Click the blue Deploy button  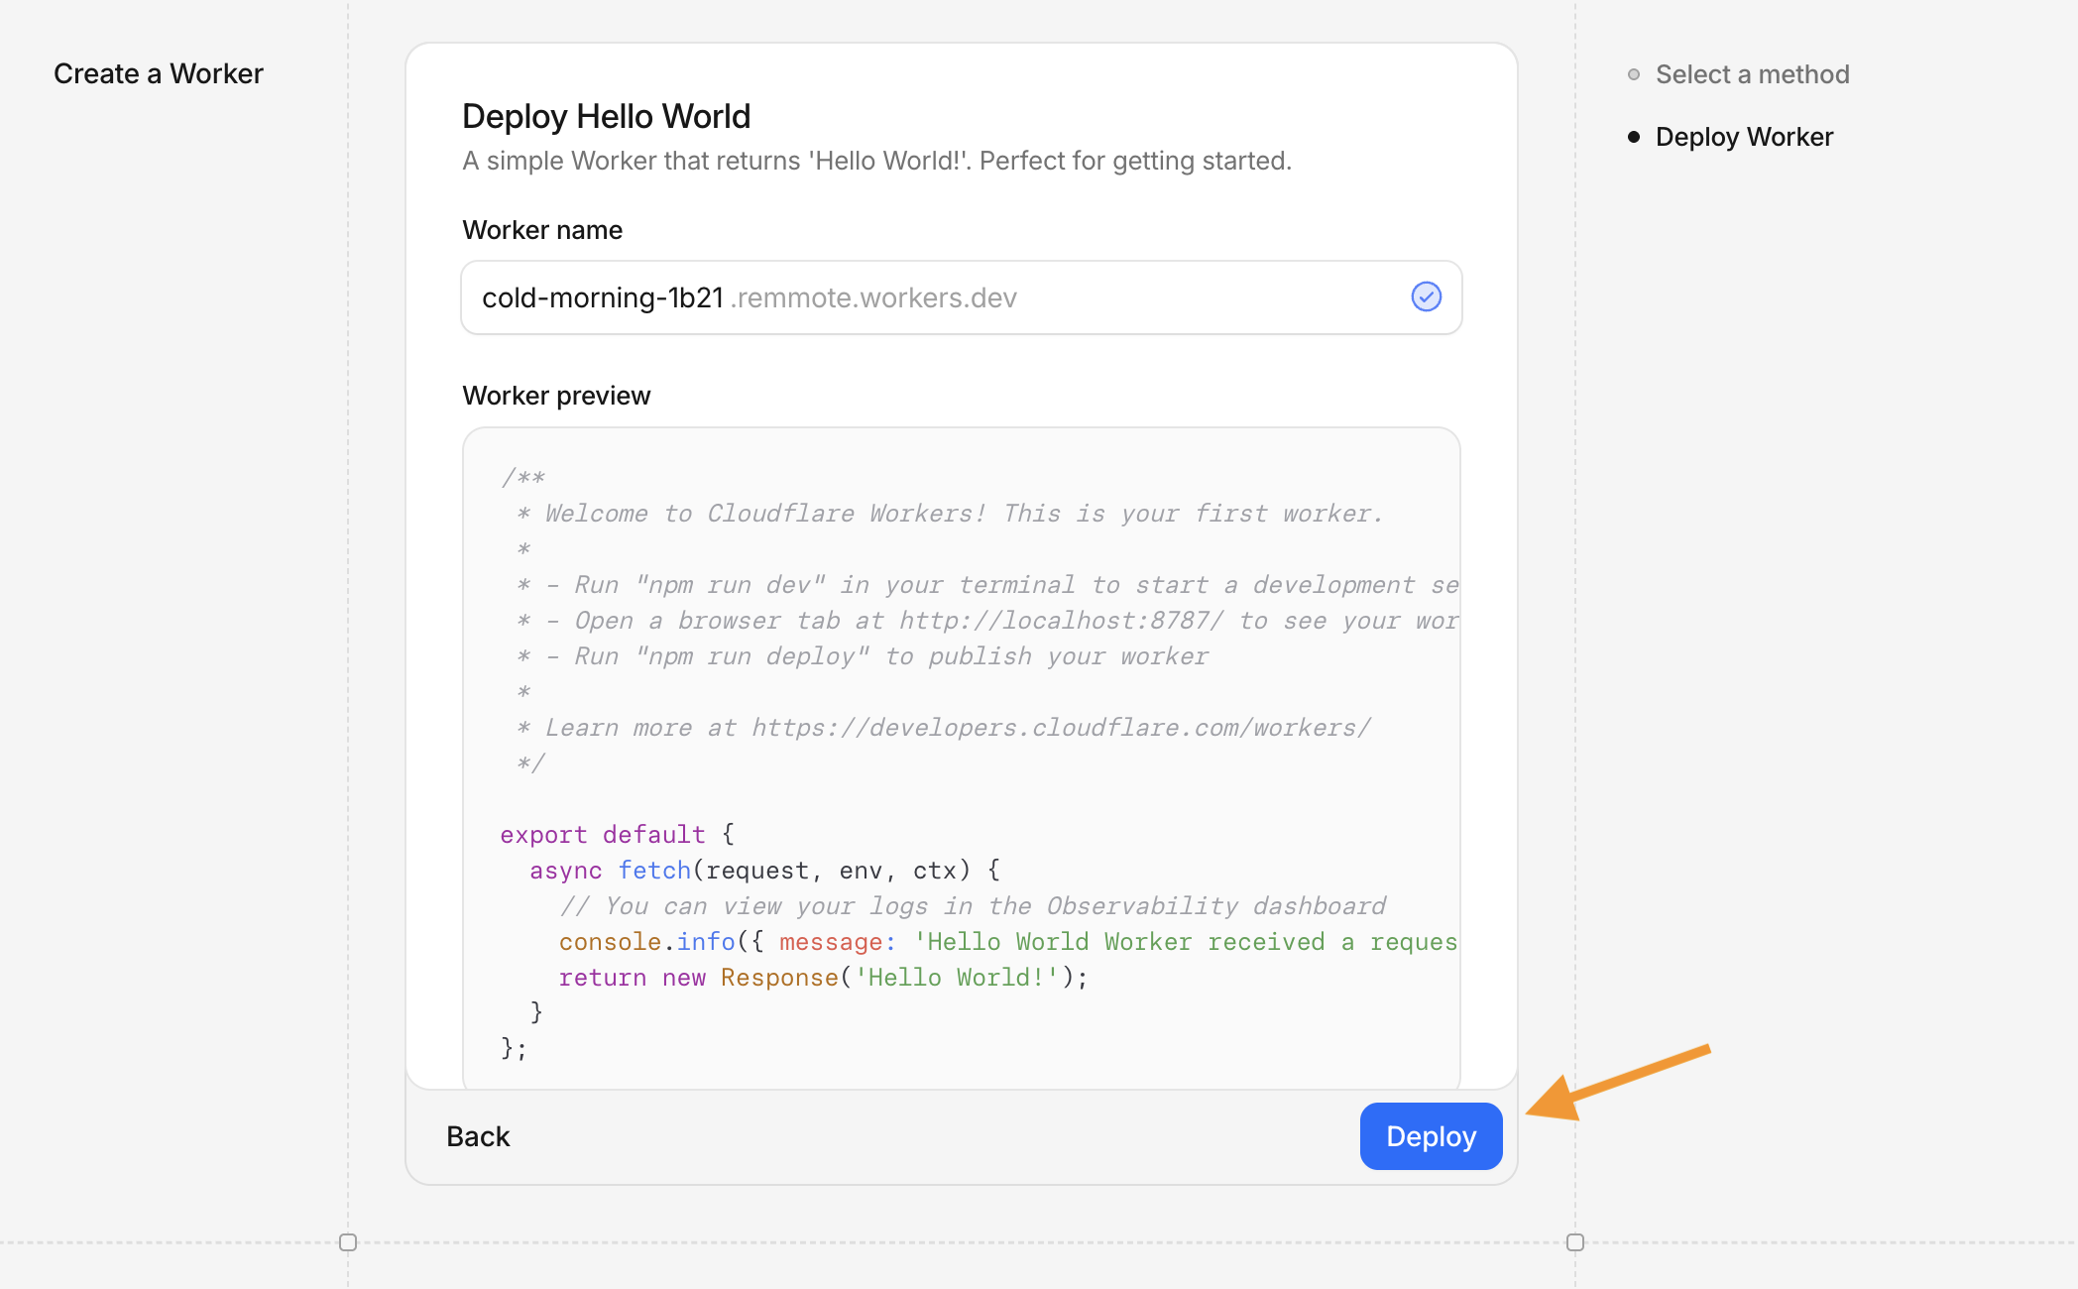pyautogui.click(x=1431, y=1136)
